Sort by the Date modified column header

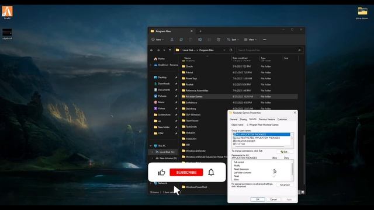245,58
